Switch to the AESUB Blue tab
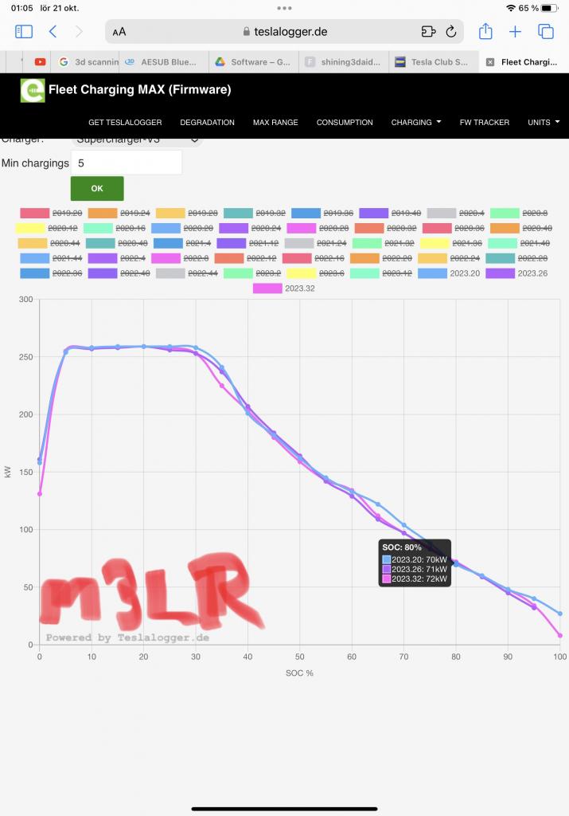 point(164,62)
